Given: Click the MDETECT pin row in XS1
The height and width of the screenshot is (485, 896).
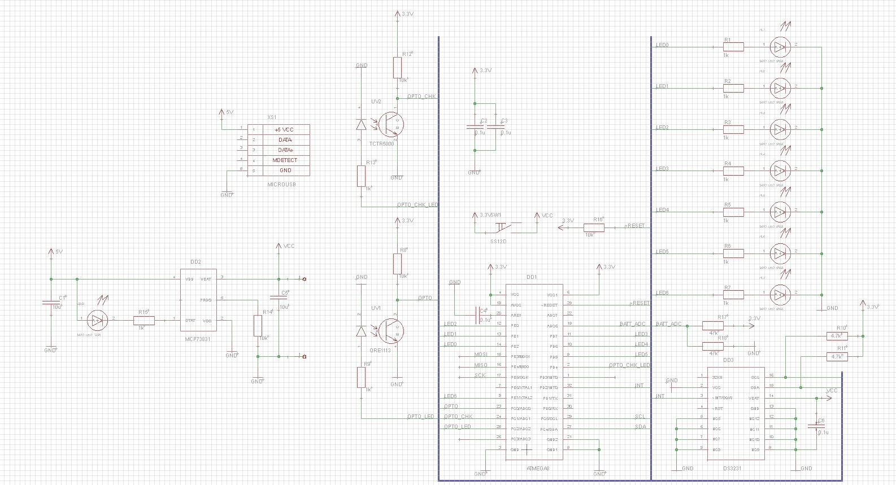Looking at the screenshot, I should click(279, 160).
